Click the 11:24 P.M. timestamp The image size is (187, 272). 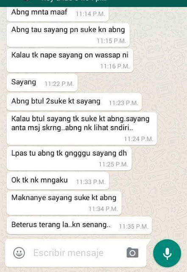click(139, 139)
